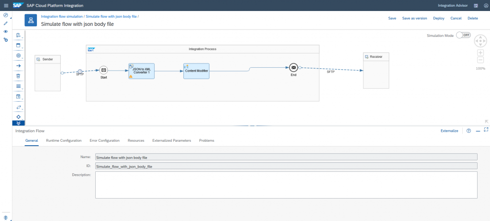Switch to the Problems tab
Screen dimensions: 490x221
pyautogui.click(x=207, y=141)
